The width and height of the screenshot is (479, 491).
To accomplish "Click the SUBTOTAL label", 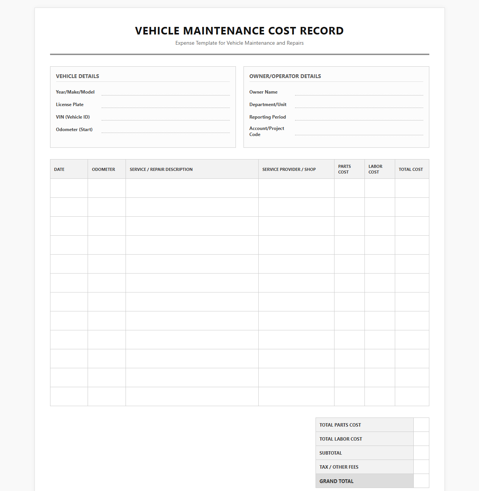I will (331, 453).
